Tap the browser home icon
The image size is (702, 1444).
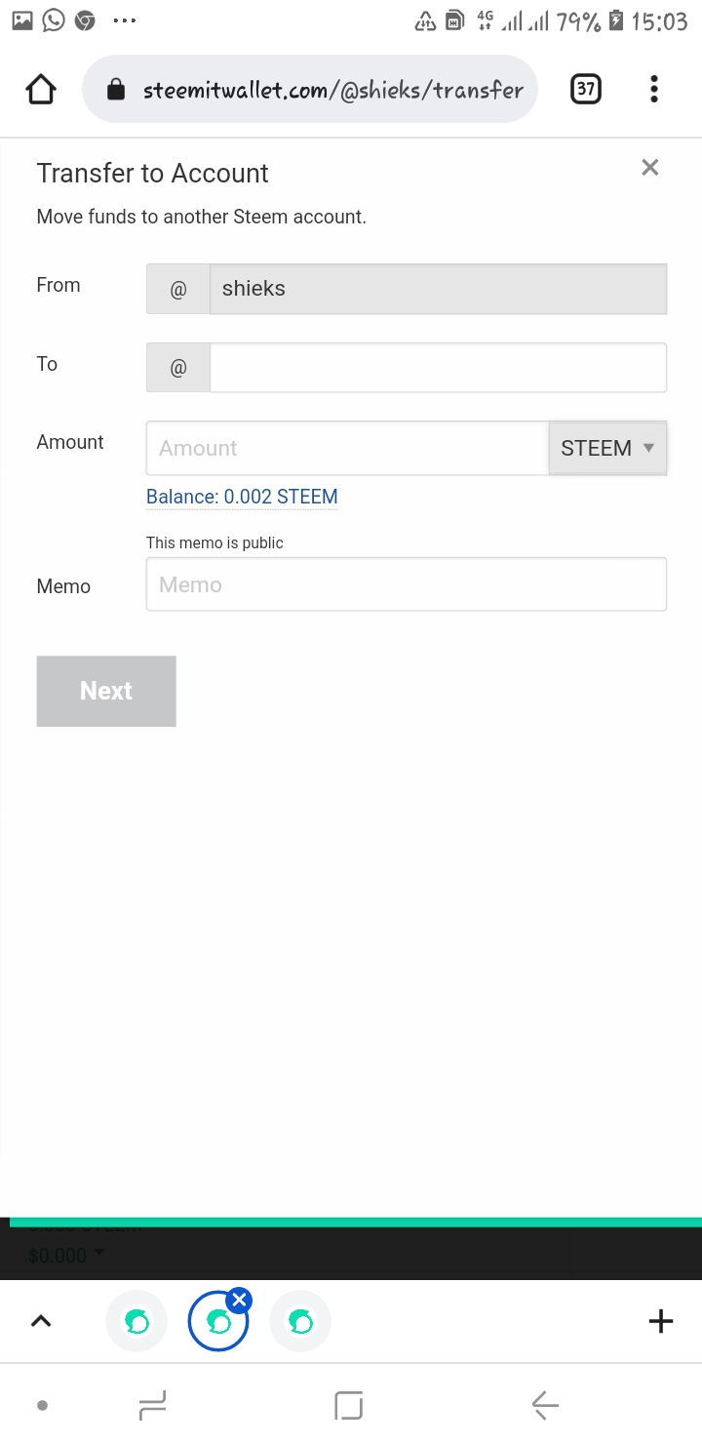click(41, 90)
